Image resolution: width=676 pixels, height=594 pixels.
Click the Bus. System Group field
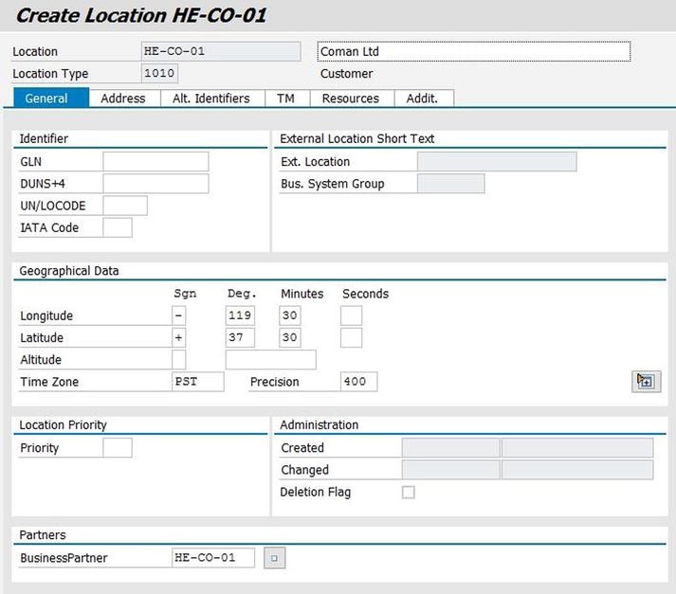point(450,184)
